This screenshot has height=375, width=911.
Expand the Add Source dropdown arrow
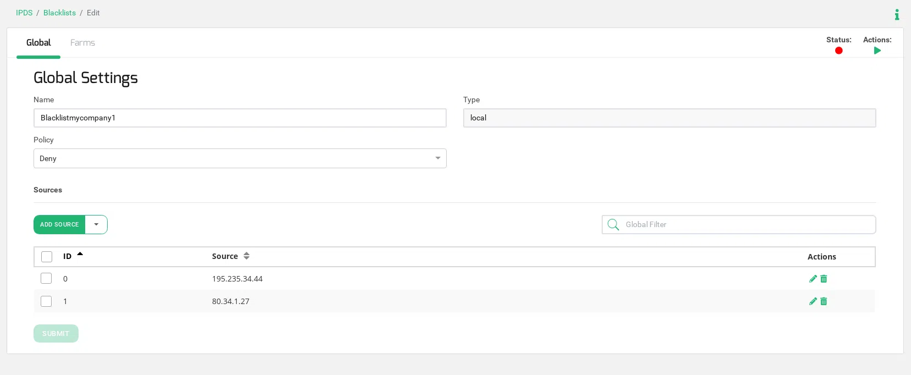pyautogui.click(x=96, y=224)
